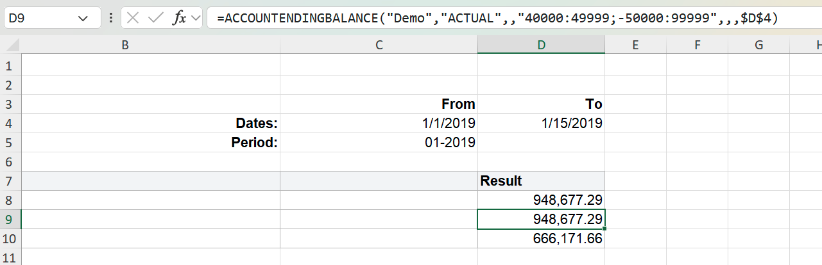Click the 'Result' header cell

pyautogui.click(x=541, y=181)
